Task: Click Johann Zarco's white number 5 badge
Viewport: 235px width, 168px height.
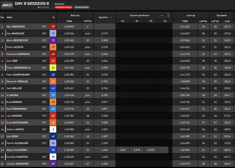Action: coord(53,129)
